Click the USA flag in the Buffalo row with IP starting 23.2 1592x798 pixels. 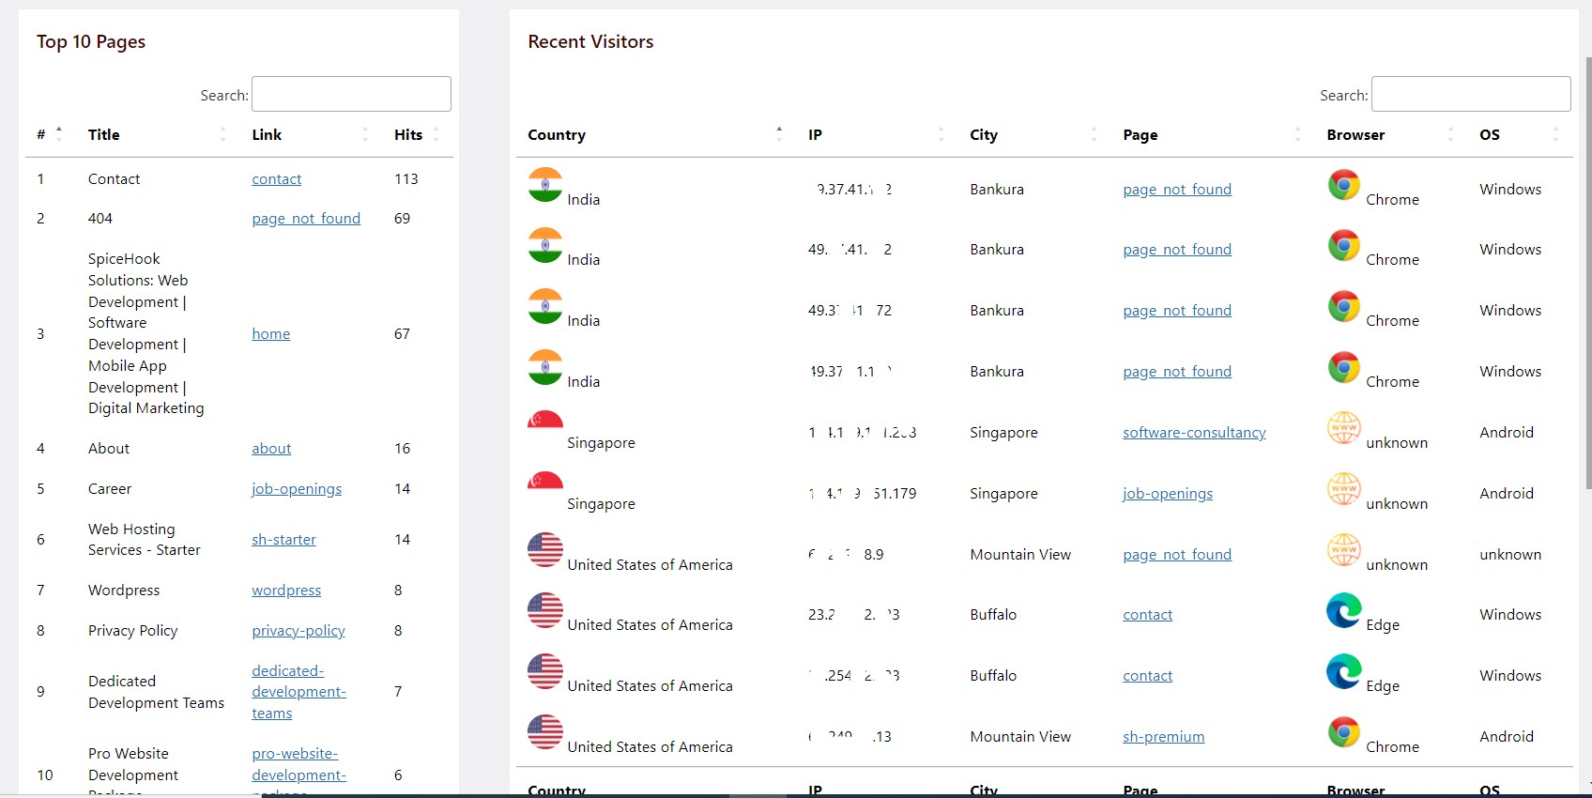click(x=545, y=610)
